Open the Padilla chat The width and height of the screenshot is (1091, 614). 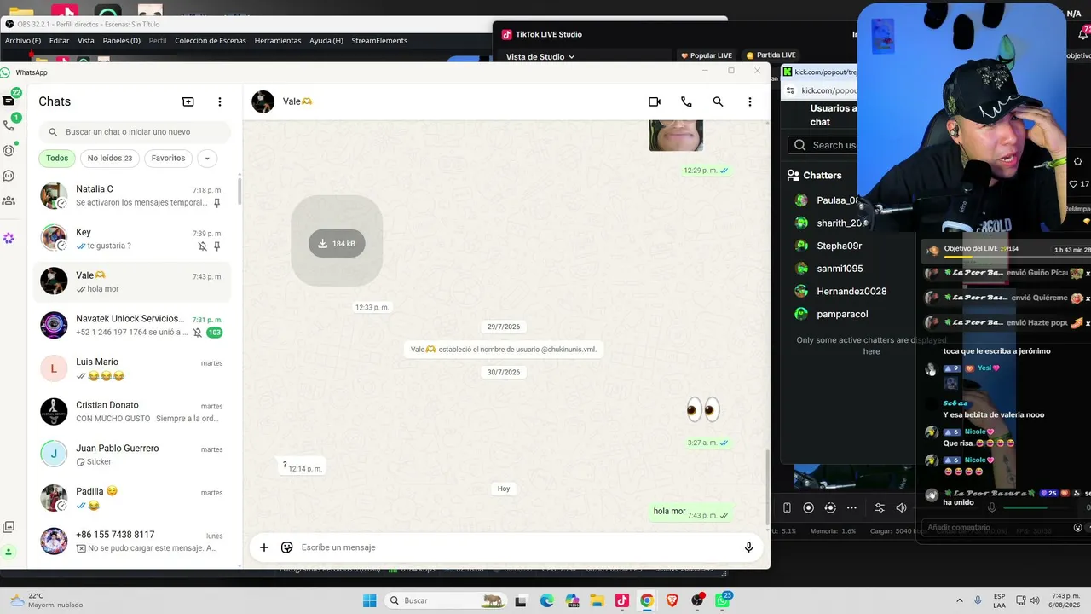point(132,498)
